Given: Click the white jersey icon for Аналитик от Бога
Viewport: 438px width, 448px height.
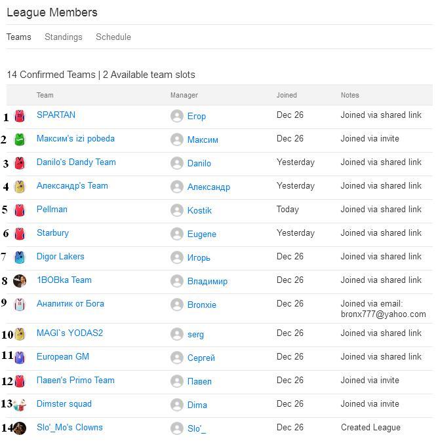Looking at the screenshot, I should click(20, 305).
